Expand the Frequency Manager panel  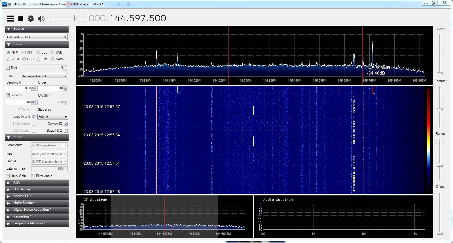[37, 223]
